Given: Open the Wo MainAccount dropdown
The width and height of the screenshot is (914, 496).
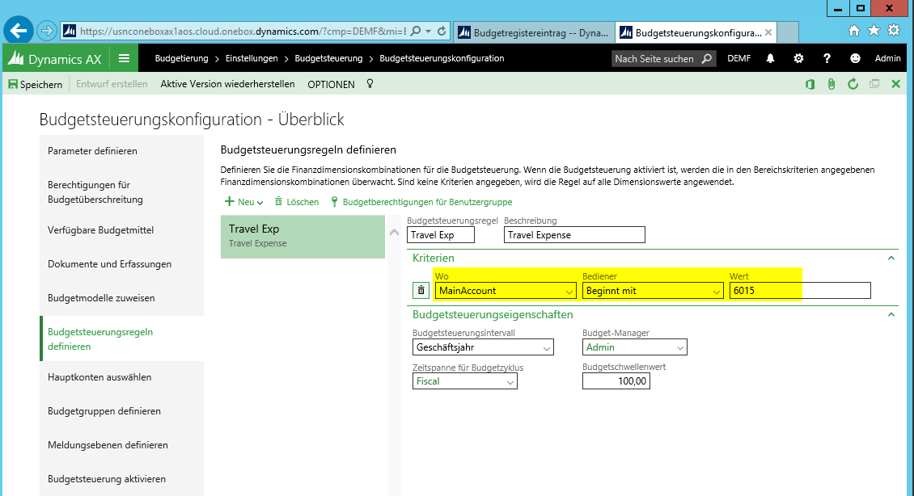Looking at the screenshot, I should pyautogui.click(x=569, y=292).
